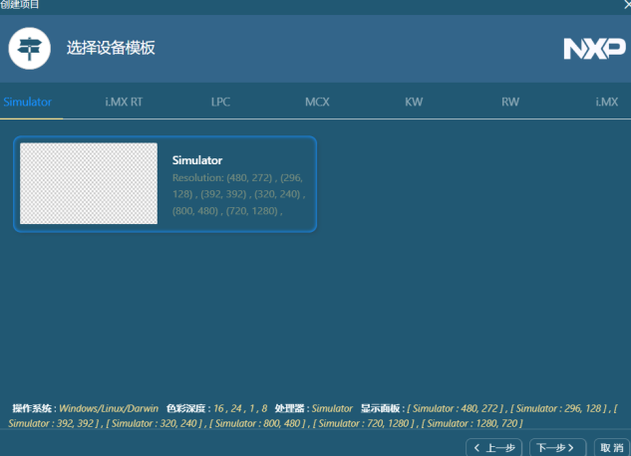The image size is (631, 456).
Task: Click the [ Simulator : 1280, 720 ] panel entry
Action: [473, 423]
